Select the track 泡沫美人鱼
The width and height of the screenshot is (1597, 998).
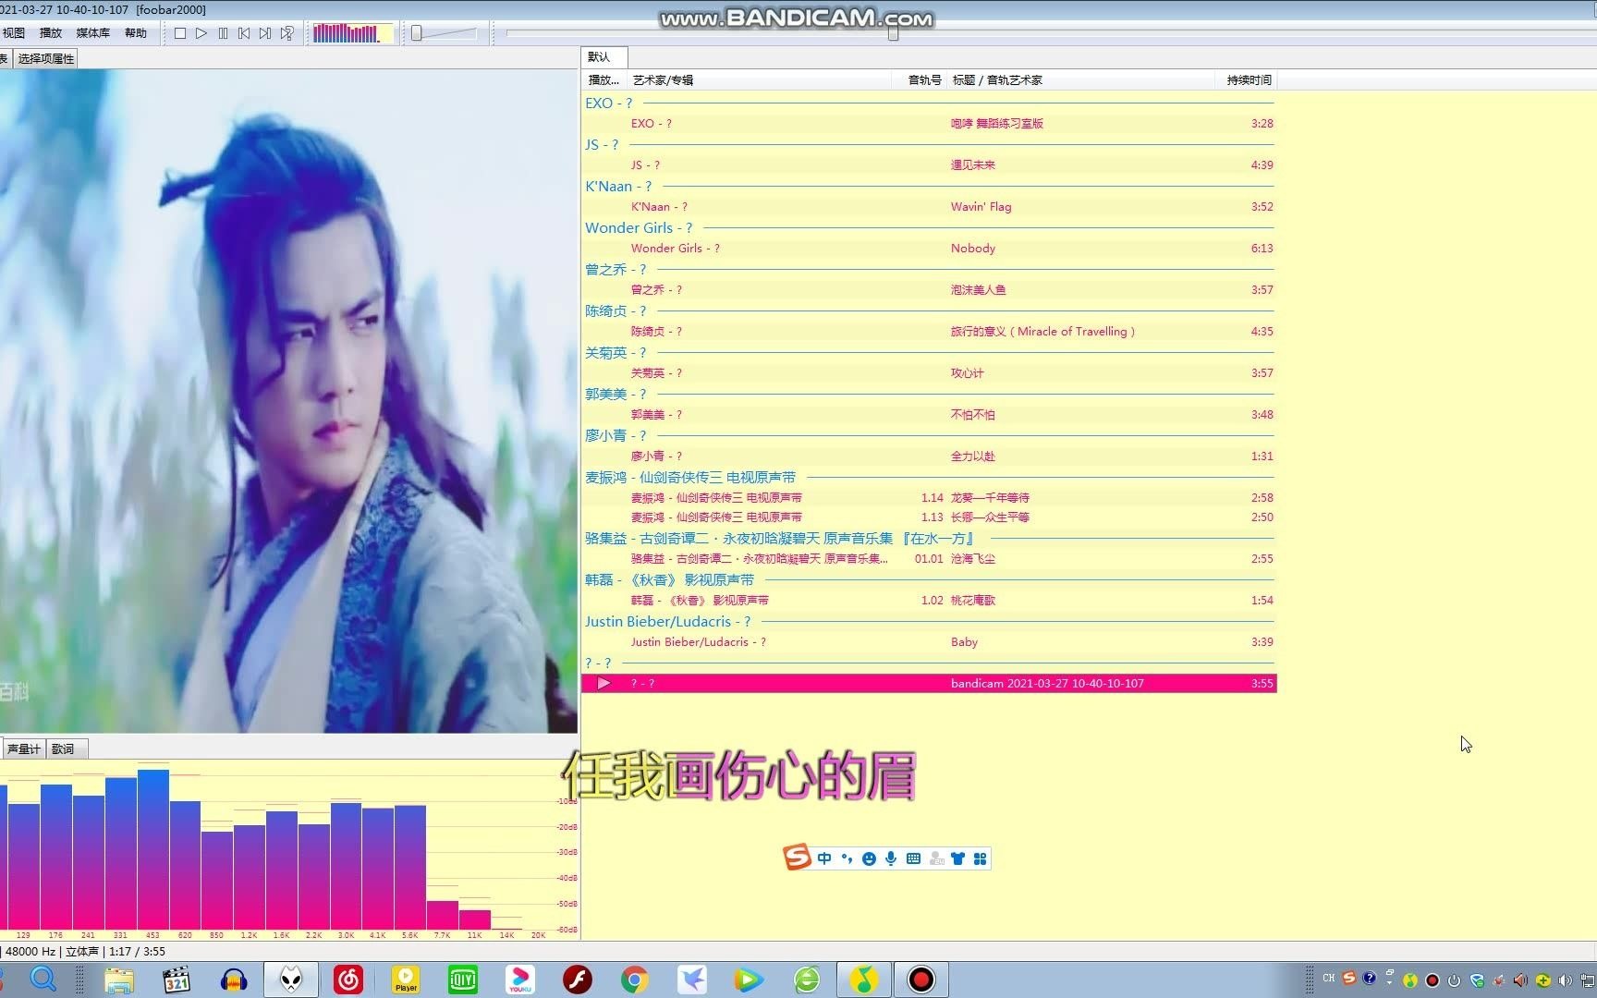click(929, 290)
